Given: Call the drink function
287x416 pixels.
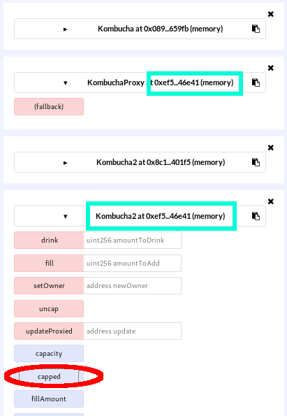Looking at the screenshot, I should pos(49,240).
